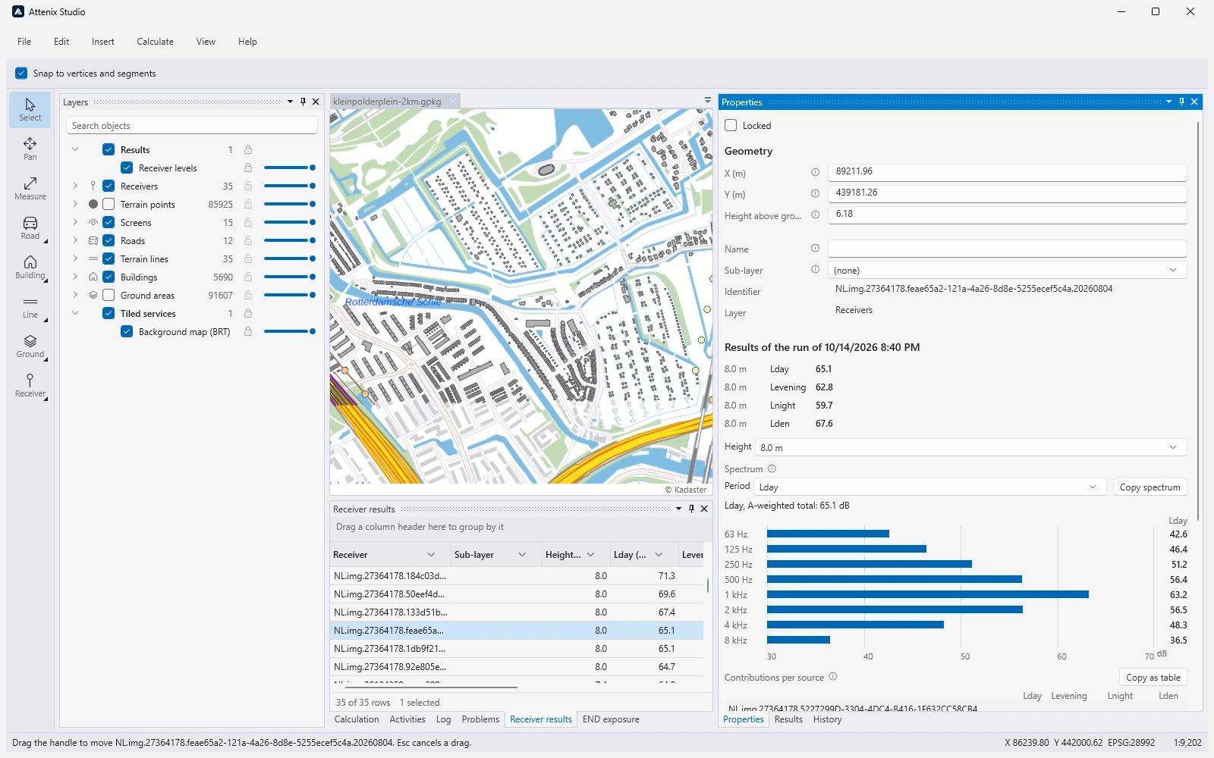
Task: Pick the Receiver placement tool
Action: point(30,386)
